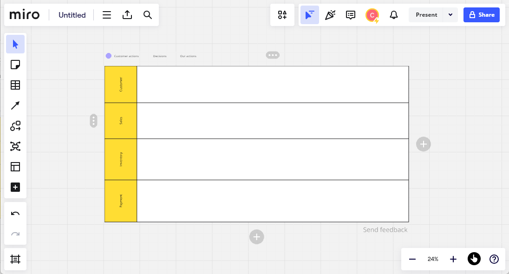Click the purple Customer actions color dot
Viewport: 509px width, 274px height.
[108, 56]
